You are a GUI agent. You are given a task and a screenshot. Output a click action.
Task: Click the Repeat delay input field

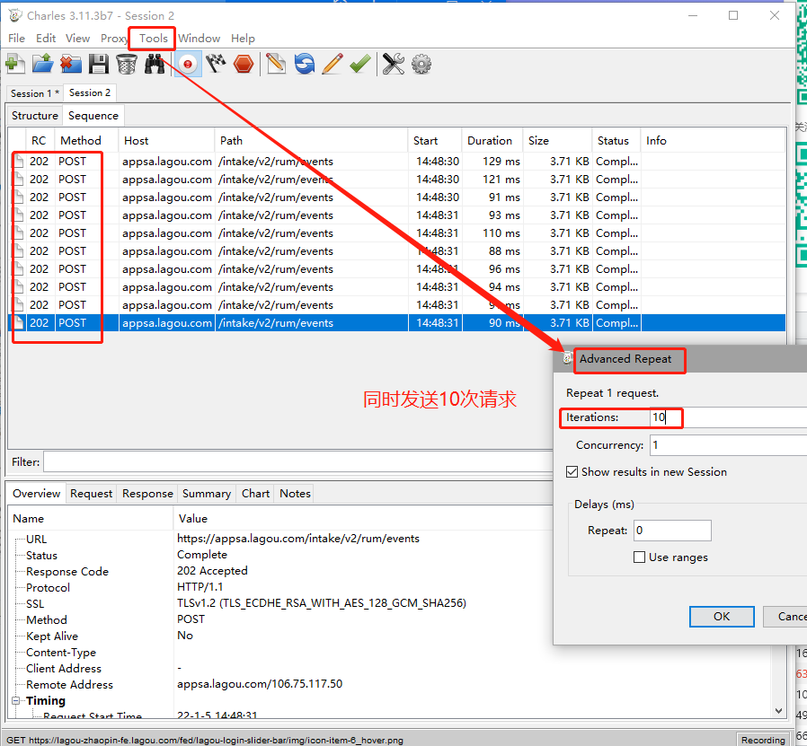click(x=673, y=531)
